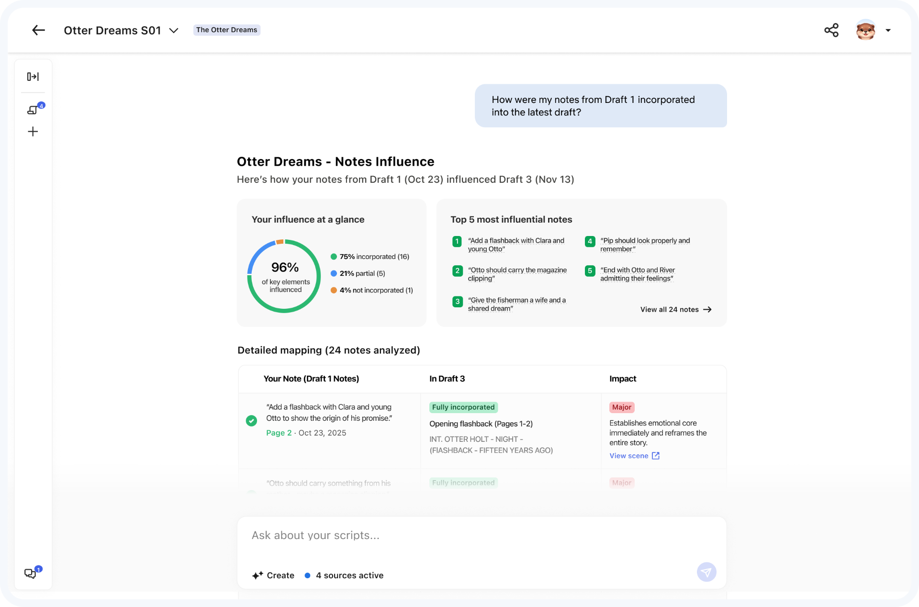Click the send message button

(x=706, y=572)
